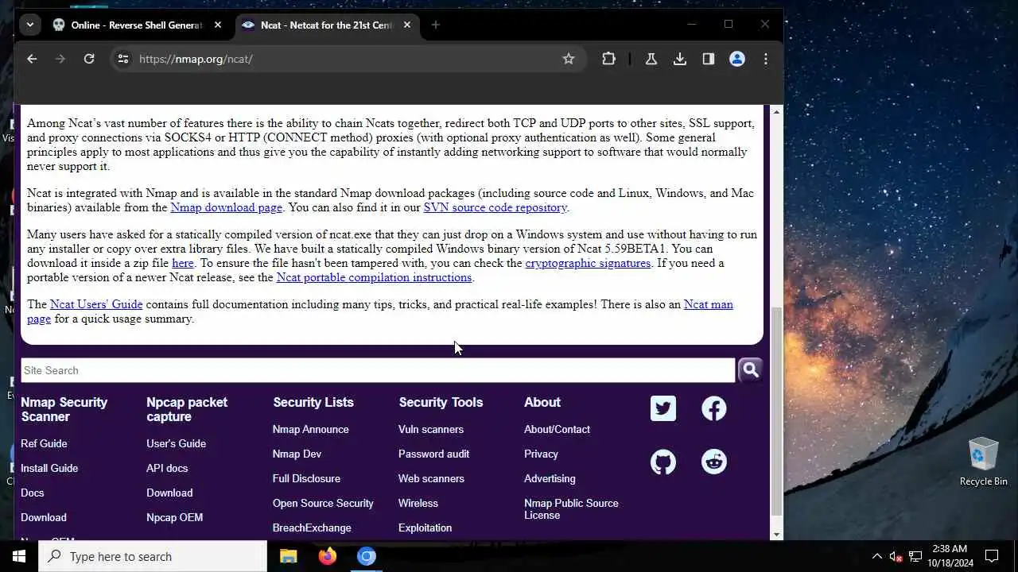Open the Chrome Labs flask icon

651,59
